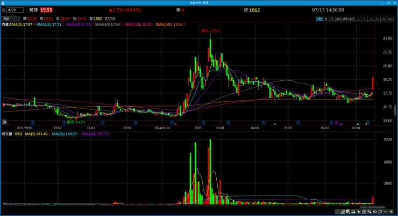The image size is (398, 216).
Task: Switch to the 5 minute chart tab
Action: click(371, 19)
